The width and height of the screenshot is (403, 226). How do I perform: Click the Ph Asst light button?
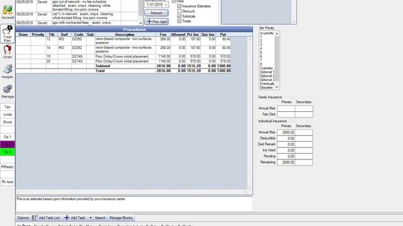8,182
